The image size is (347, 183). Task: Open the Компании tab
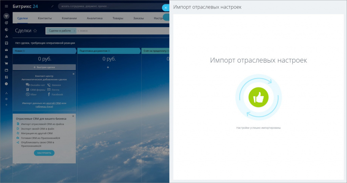click(x=69, y=18)
